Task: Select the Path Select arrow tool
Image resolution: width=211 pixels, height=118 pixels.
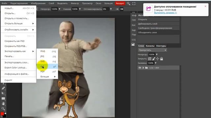Action: pyautogui.click(x=3, y=93)
